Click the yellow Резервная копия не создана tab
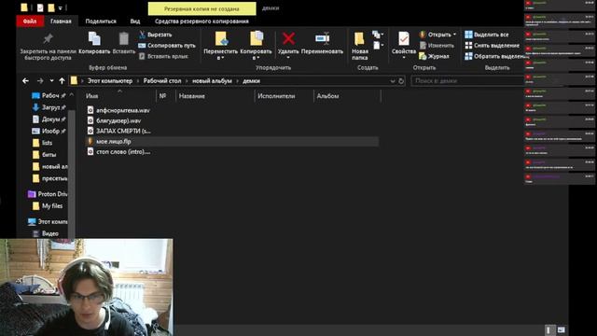This screenshot has width=597, height=336. pyautogui.click(x=201, y=8)
